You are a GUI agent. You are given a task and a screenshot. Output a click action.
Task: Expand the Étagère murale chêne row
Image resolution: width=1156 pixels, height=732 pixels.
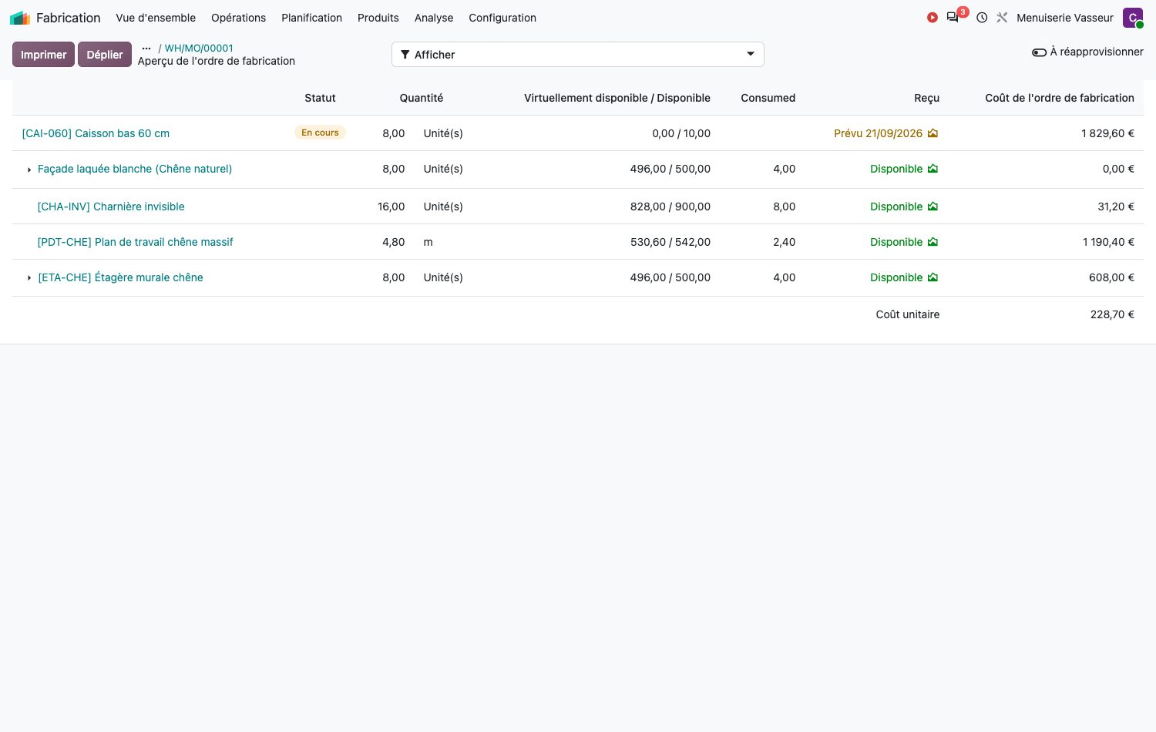click(29, 278)
